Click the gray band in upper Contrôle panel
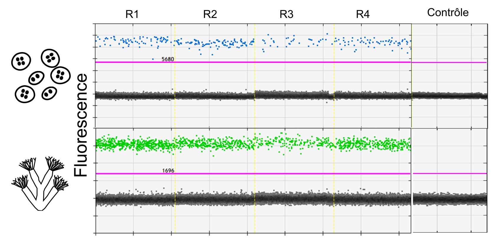The image size is (492, 239). click(x=449, y=96)
